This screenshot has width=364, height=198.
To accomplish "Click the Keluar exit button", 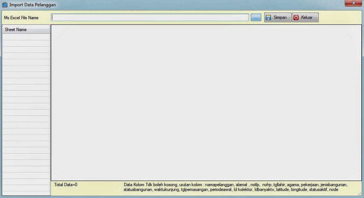I will tap(305, 17).
